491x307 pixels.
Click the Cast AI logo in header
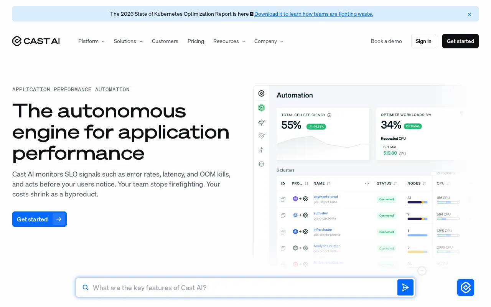point(36,41)
